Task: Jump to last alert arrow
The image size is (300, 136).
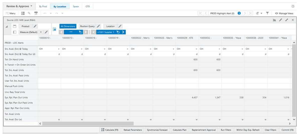Action: tap(250, 13)
